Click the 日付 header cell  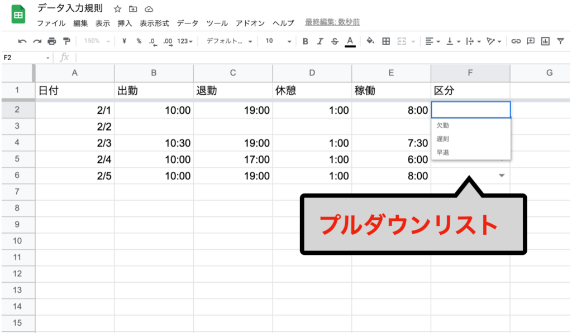pos(75,90)
